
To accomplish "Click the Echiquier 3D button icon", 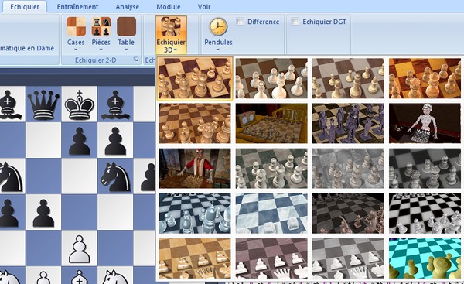I will 171,27.
